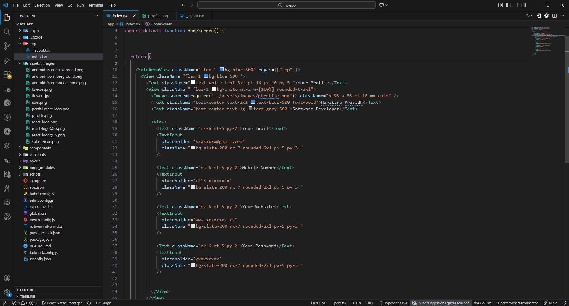Open the Search view in activity bar
Image resolution: width=569 pixels, height=306 pixels.
point(7,32)
